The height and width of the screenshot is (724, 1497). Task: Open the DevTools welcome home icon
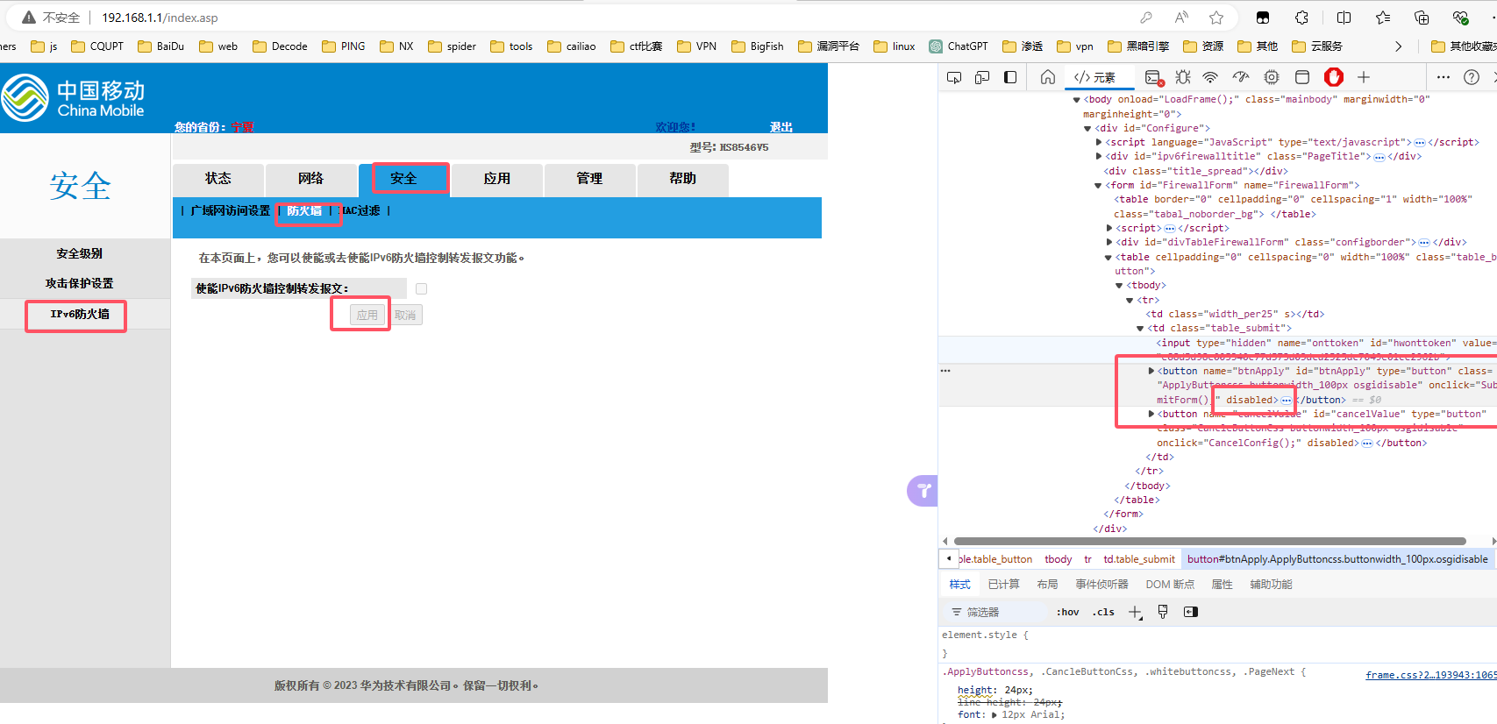(1048, 77)
